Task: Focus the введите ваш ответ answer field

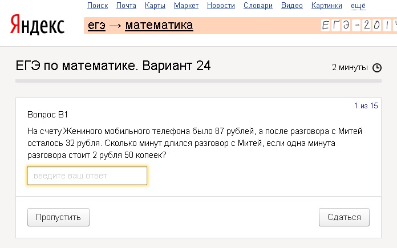Action: [87, 176]
